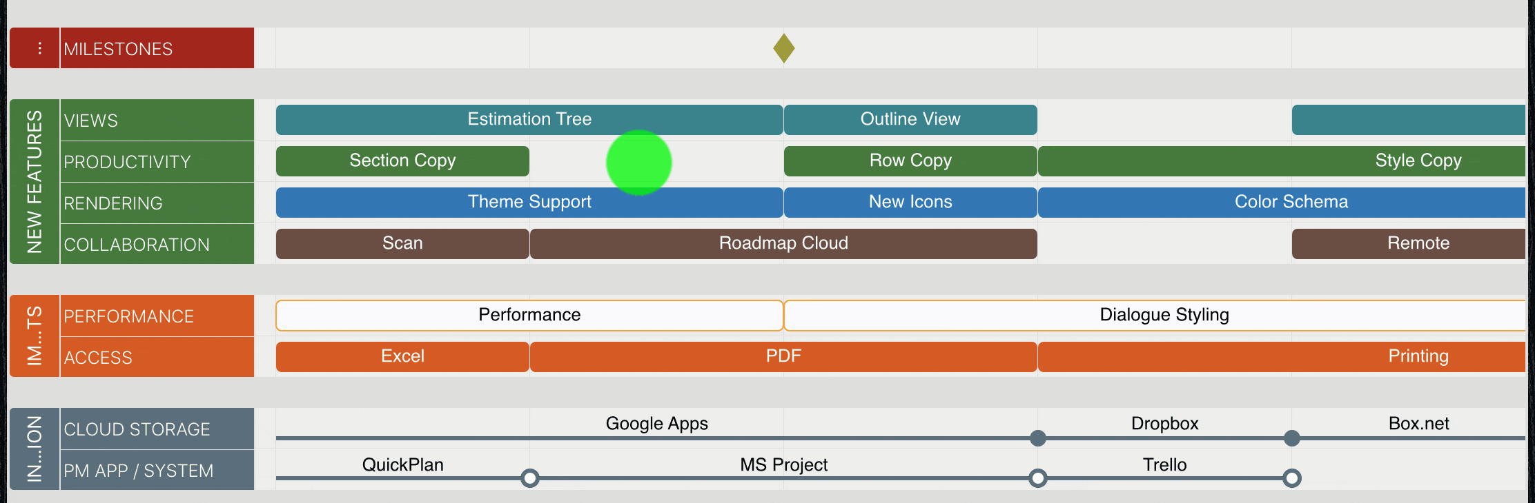Click the hollow circle ending the Trello segment
The image size is (1535, 503).
pos(1291,478)
